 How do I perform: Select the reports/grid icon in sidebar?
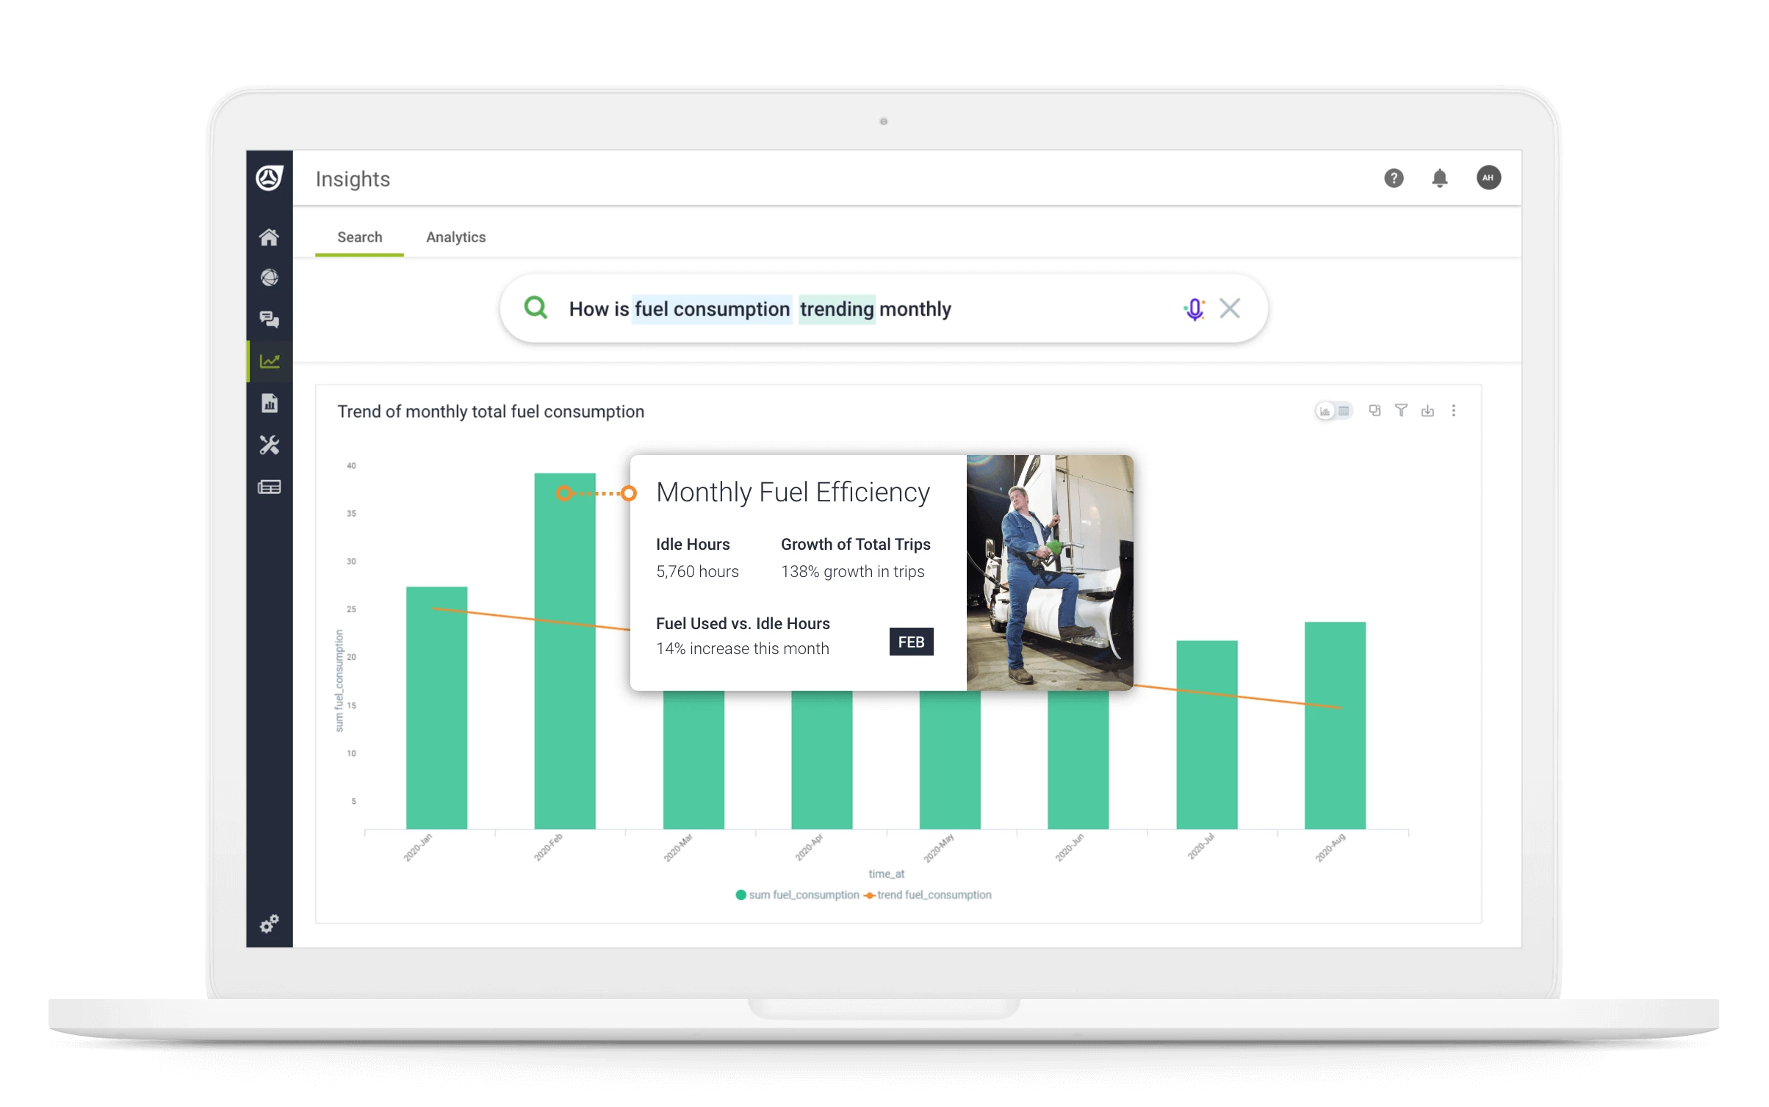[270, 486]
